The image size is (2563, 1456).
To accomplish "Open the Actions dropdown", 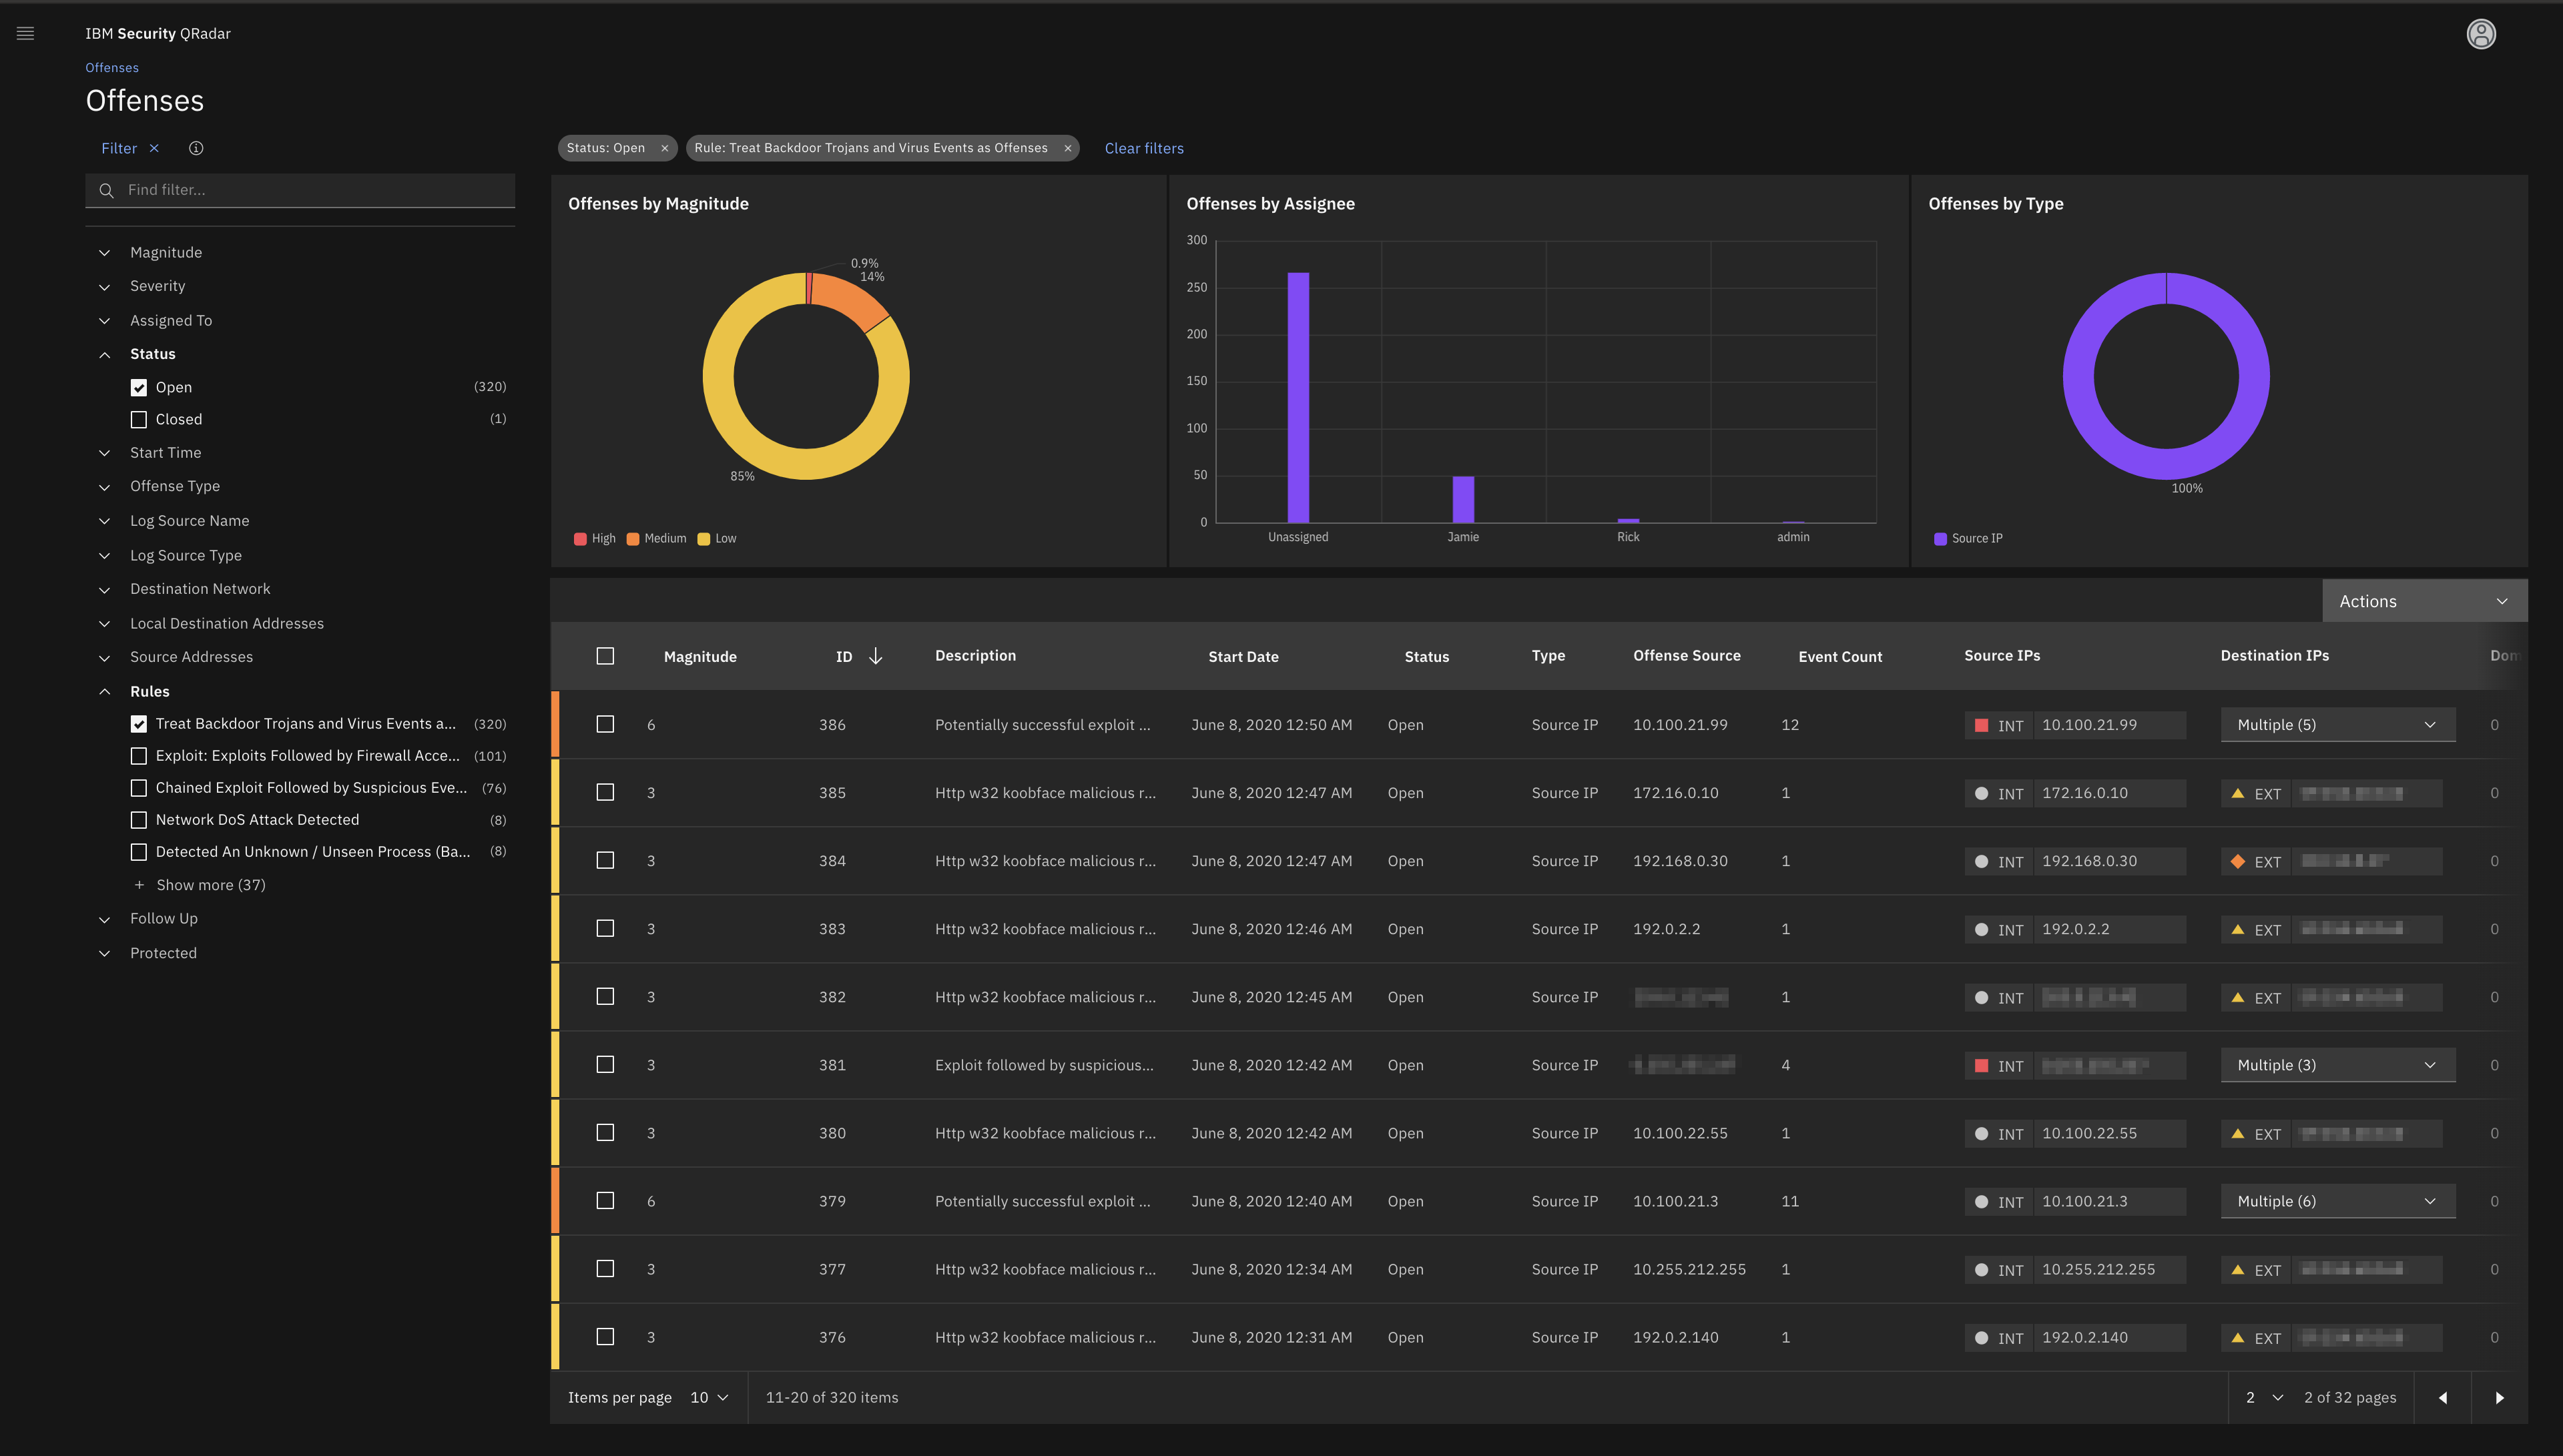I will coord(2424,600).
